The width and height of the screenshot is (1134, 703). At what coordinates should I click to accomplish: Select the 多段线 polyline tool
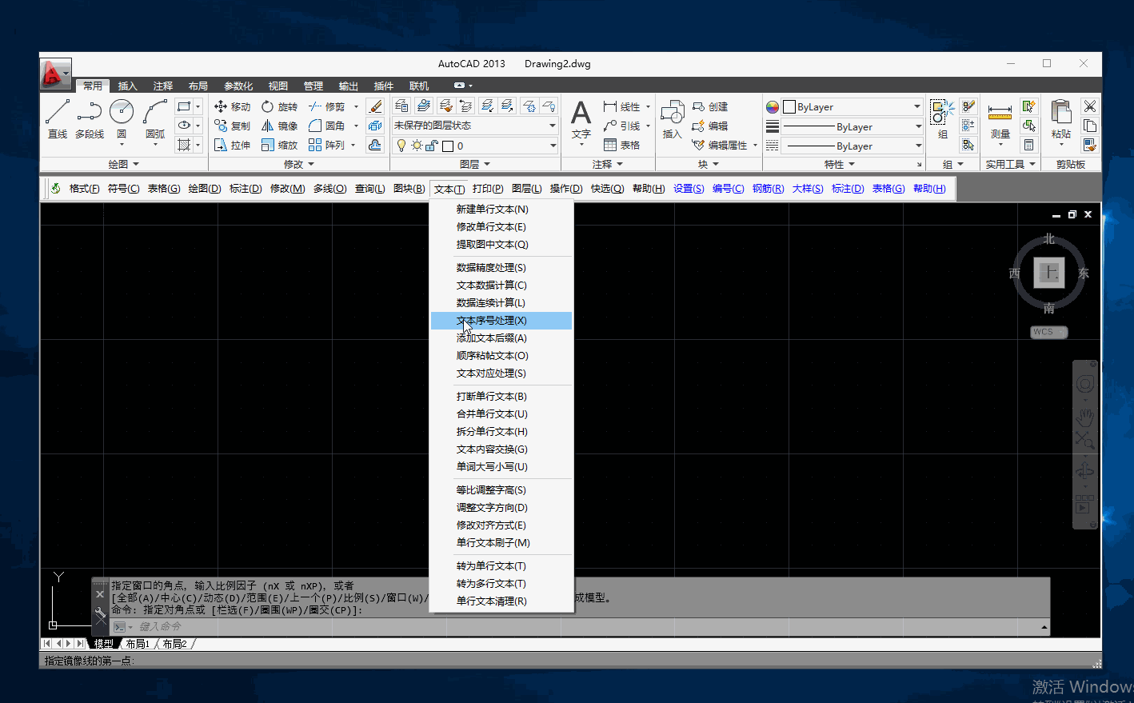[90, 119]
